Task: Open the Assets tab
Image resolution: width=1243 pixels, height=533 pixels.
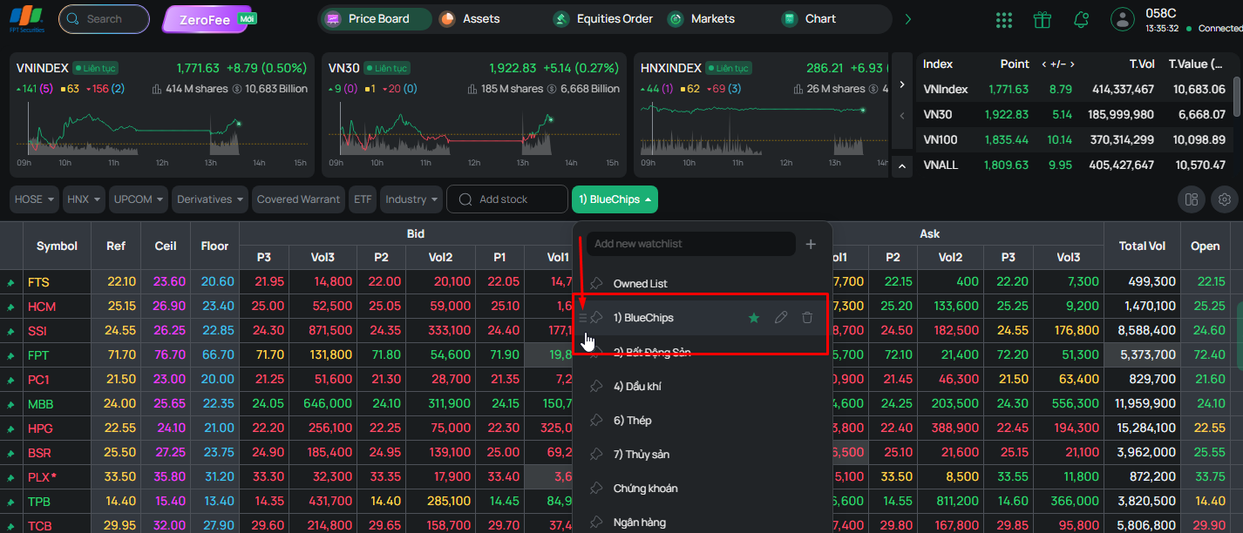Action: click(470, 19)
